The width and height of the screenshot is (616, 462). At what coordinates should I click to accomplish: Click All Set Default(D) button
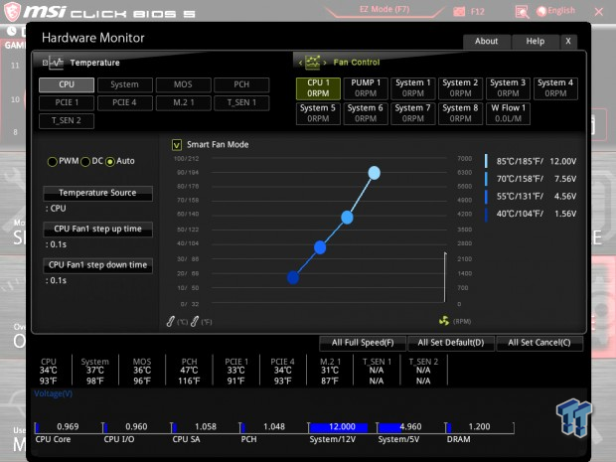(x=451, y=343)
